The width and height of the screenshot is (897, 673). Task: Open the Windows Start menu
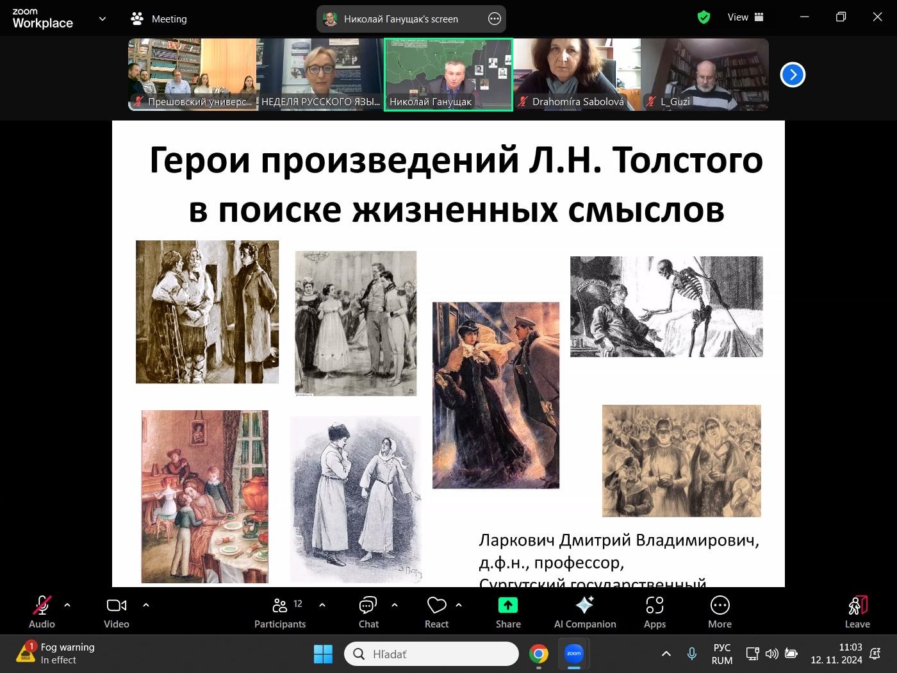[x=323, y=654]
